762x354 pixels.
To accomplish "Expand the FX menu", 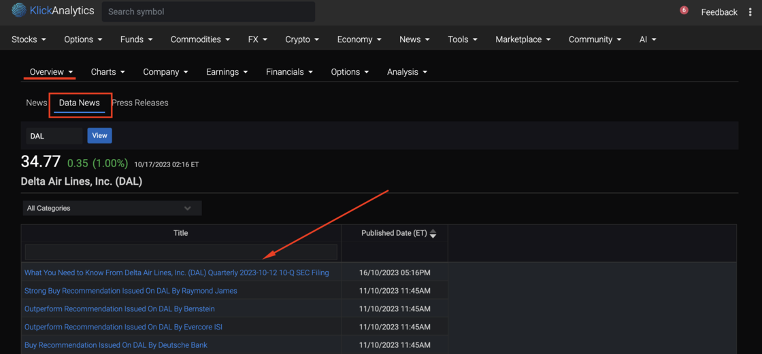I will (258, 39).
